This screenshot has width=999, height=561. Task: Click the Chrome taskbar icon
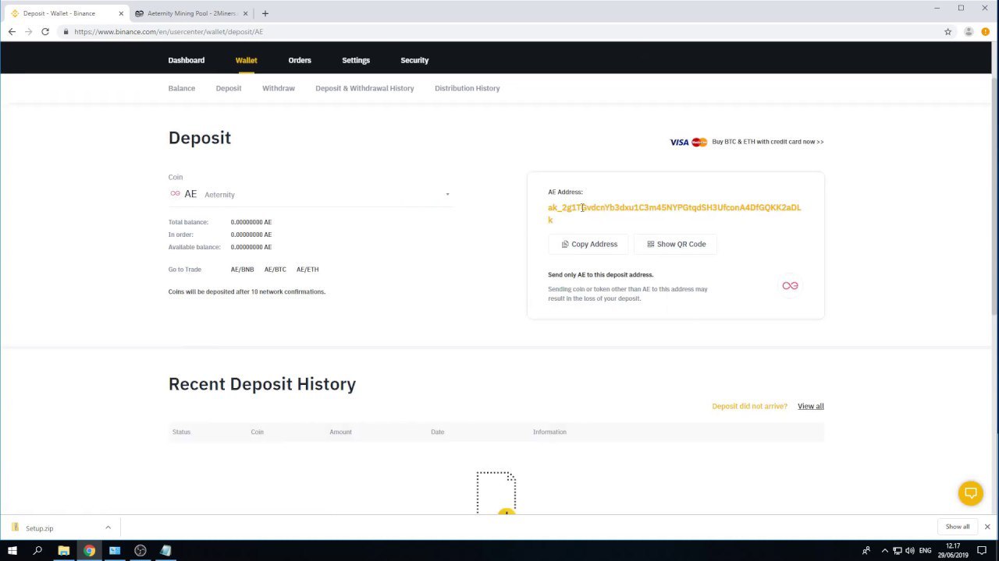coord(90,551)
